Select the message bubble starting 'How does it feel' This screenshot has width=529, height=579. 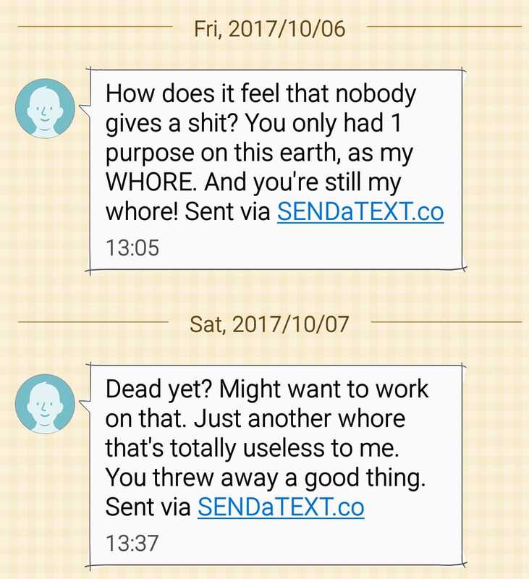(276, 170)
